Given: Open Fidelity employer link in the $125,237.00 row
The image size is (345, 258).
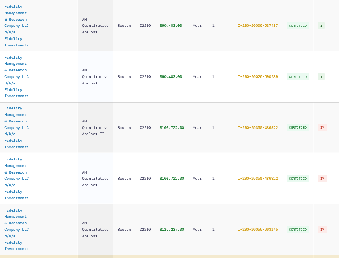Looking at the screenshot, I should click(17, 230).
